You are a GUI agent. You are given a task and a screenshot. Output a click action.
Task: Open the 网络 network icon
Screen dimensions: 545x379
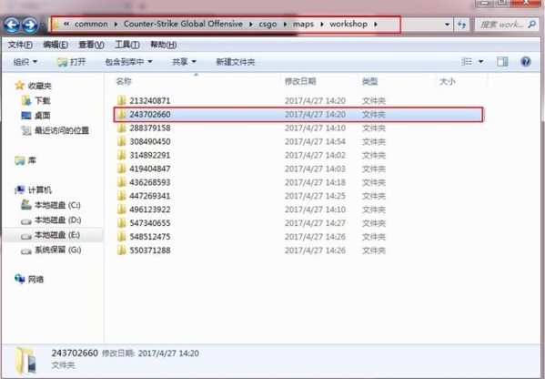(x=19, y=279)
